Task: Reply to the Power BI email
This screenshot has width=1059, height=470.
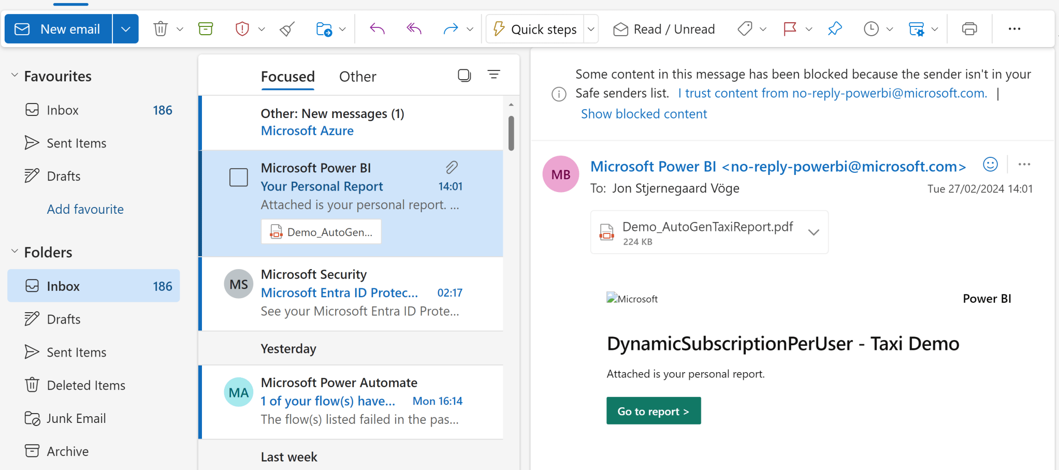Action: click(376, 28)
